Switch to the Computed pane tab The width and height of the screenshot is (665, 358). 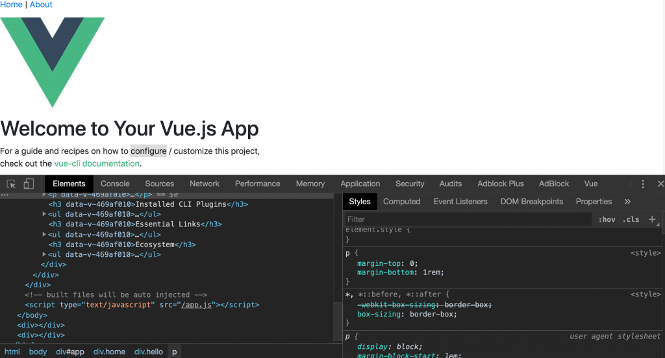(x=401, y=202)
